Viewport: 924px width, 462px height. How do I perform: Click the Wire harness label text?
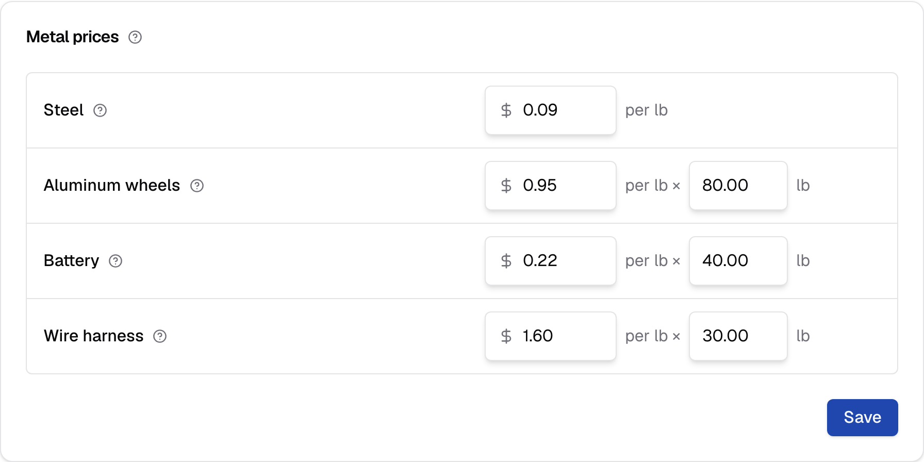point(93,336)
